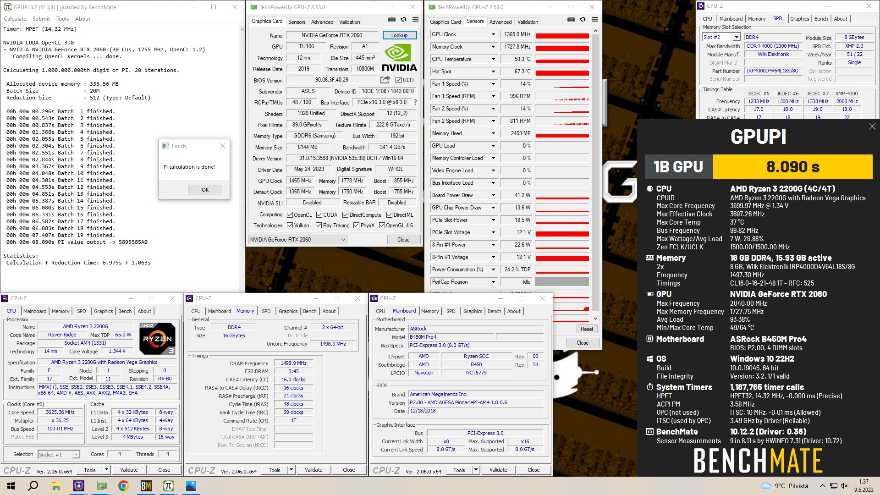Switch to Graphics tab in CPU-Z Memory window

pyautogui.click(x=288, y=311)
